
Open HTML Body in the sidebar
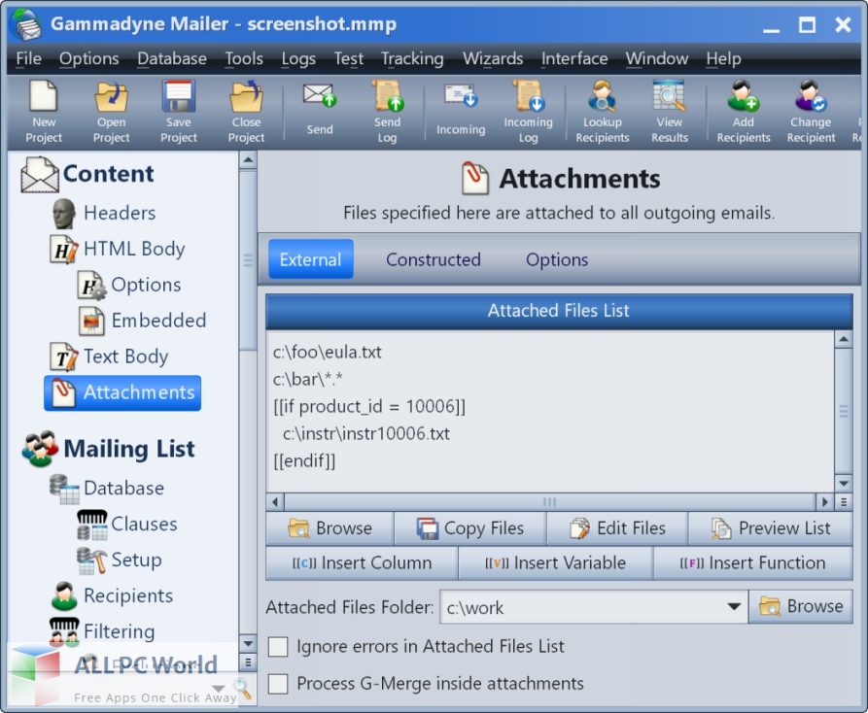(118, 249)
